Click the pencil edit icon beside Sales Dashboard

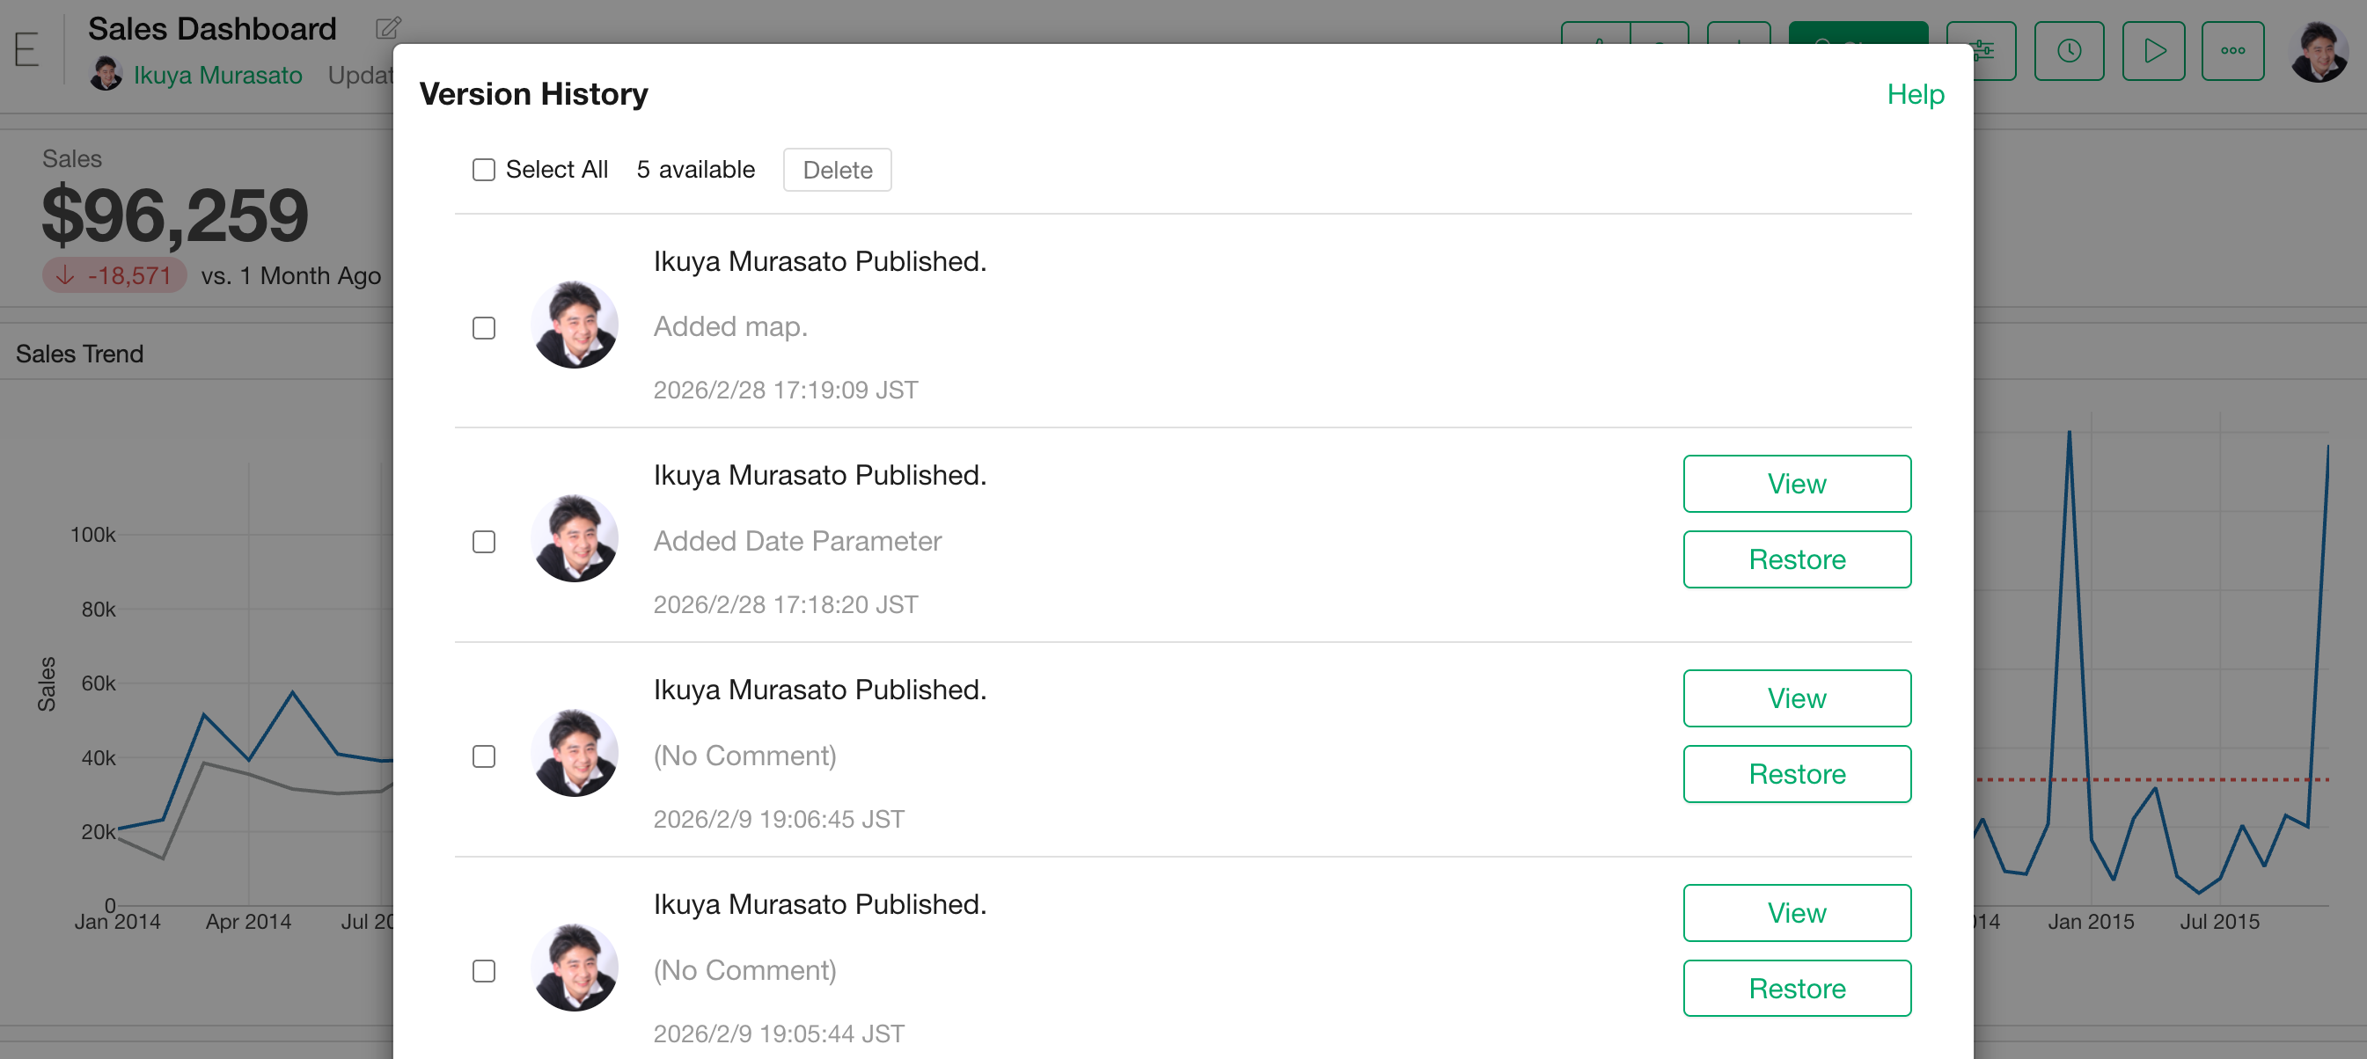[x=388, y=28]
